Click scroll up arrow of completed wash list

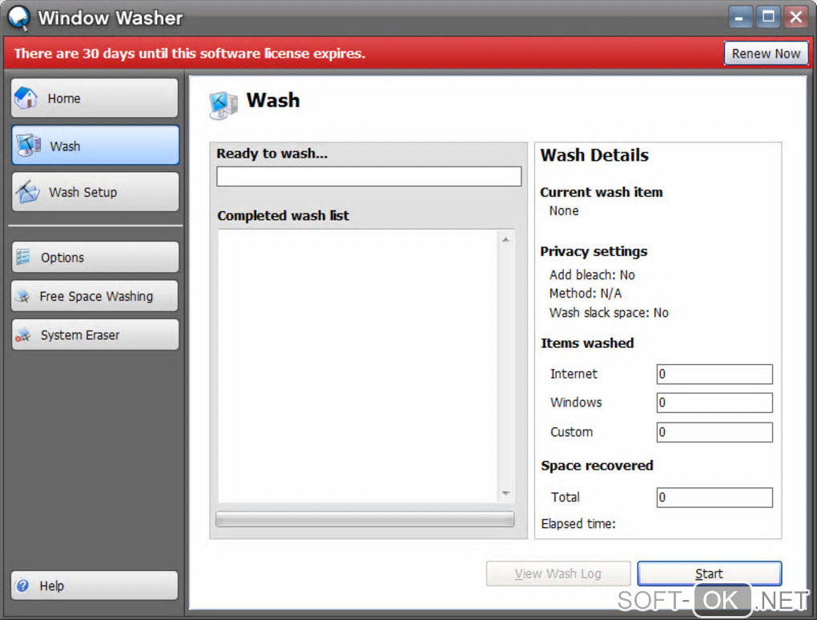pos(505,240)
